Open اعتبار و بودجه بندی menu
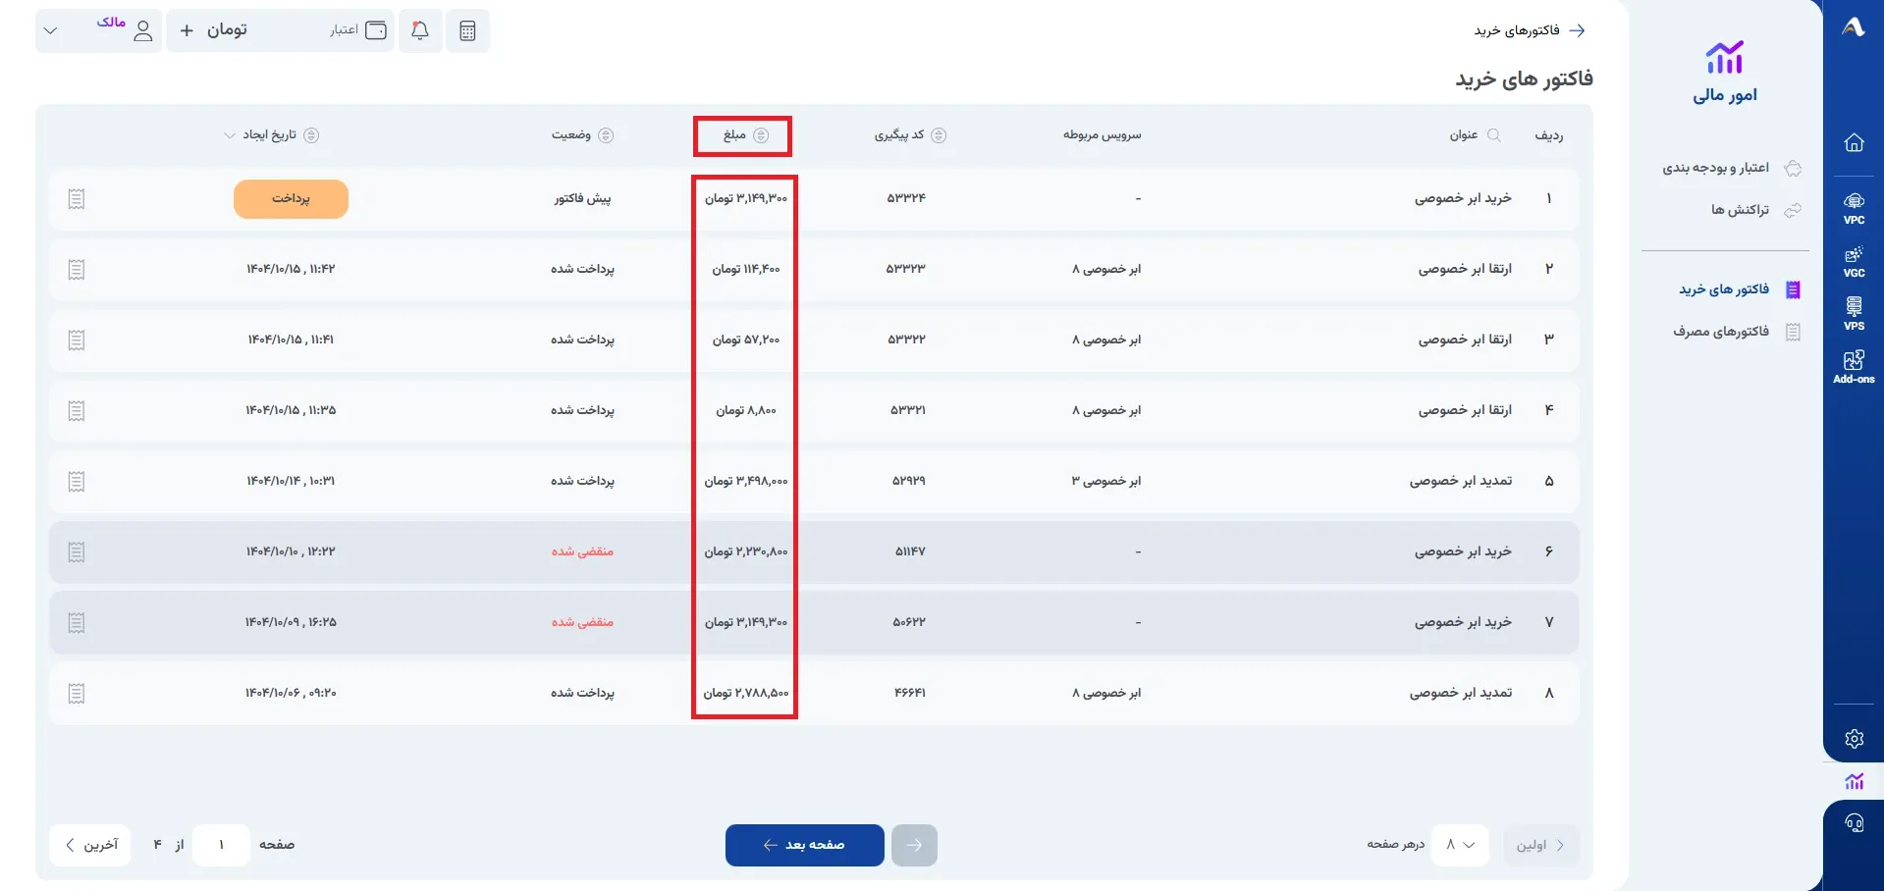Viewport: 1884px width, 891px height. pos(1732,168)
